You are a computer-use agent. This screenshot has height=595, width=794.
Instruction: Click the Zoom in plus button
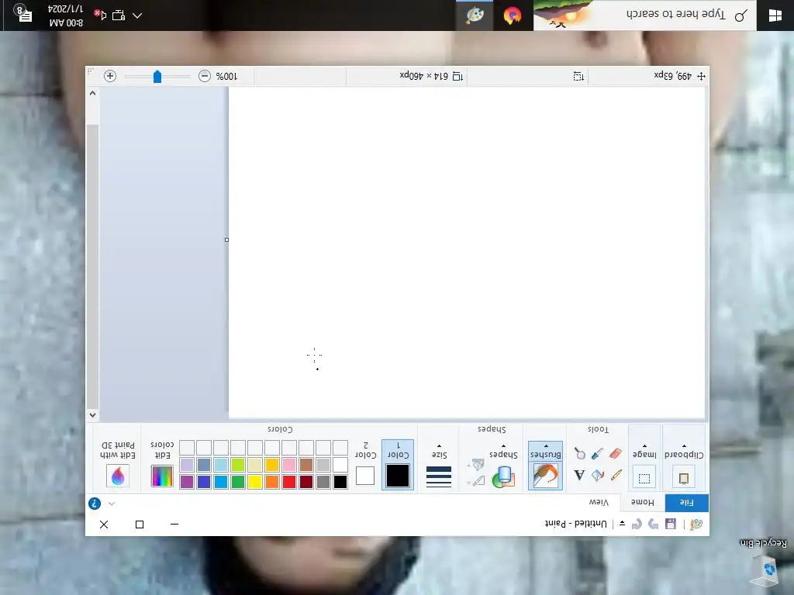click(x=110, y=76)
